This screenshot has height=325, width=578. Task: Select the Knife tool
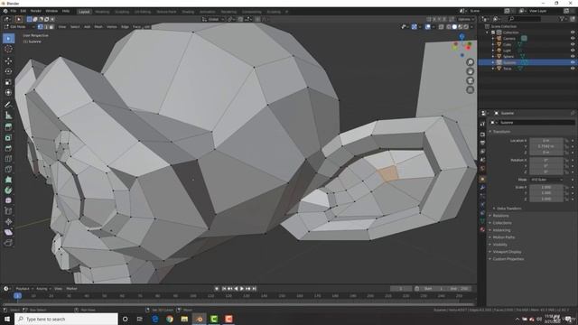pos(8,170)
